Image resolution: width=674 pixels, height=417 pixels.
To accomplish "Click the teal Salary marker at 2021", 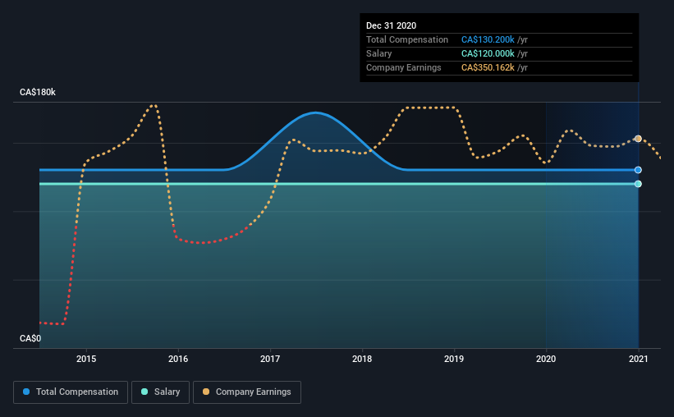I will tap(639, 184).
